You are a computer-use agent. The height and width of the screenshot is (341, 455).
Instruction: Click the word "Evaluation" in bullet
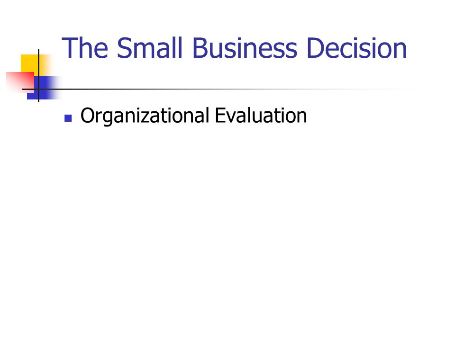click(261, 116)
